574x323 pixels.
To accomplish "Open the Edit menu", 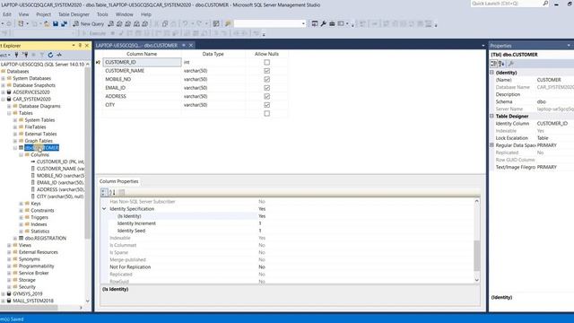I will click(7, 14).
